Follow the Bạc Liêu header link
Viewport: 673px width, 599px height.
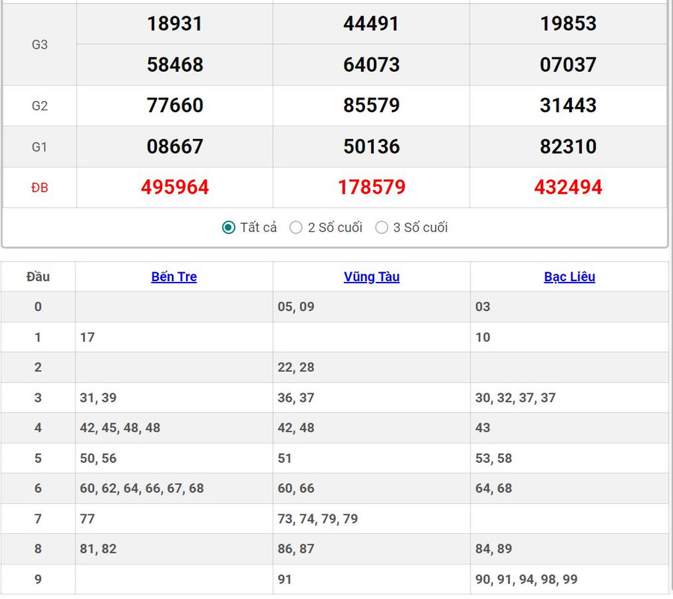[569, 277]
